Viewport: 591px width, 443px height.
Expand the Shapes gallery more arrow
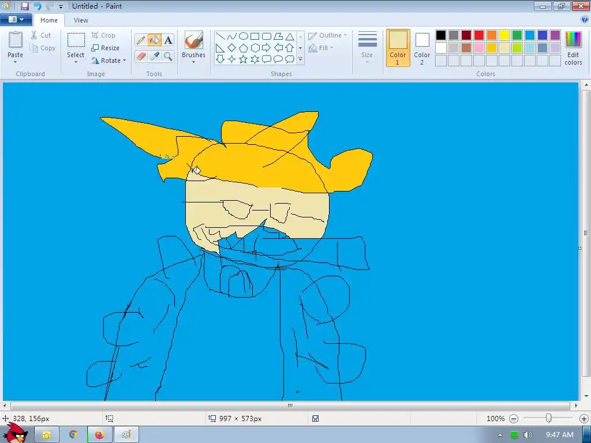pos(300,59)
